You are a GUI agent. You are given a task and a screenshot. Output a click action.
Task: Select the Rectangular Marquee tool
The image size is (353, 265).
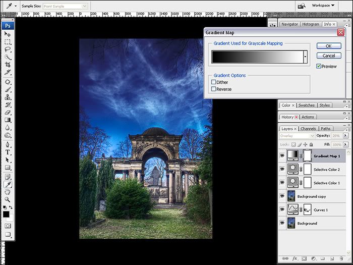8,42
